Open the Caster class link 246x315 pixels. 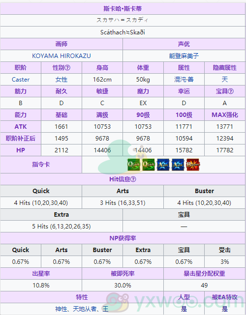pyautogui.click(x=21, y=80)
